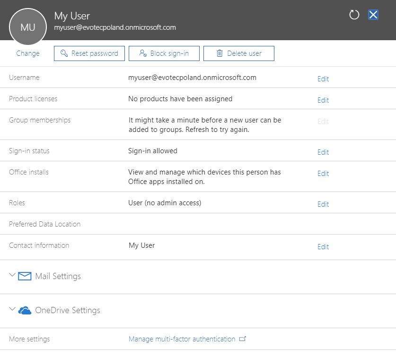Open Manage multi-factor authentication link
Image resolution: width=396 pixels, height=358 pixels.
pyautogui.click(x=182, y=339)
